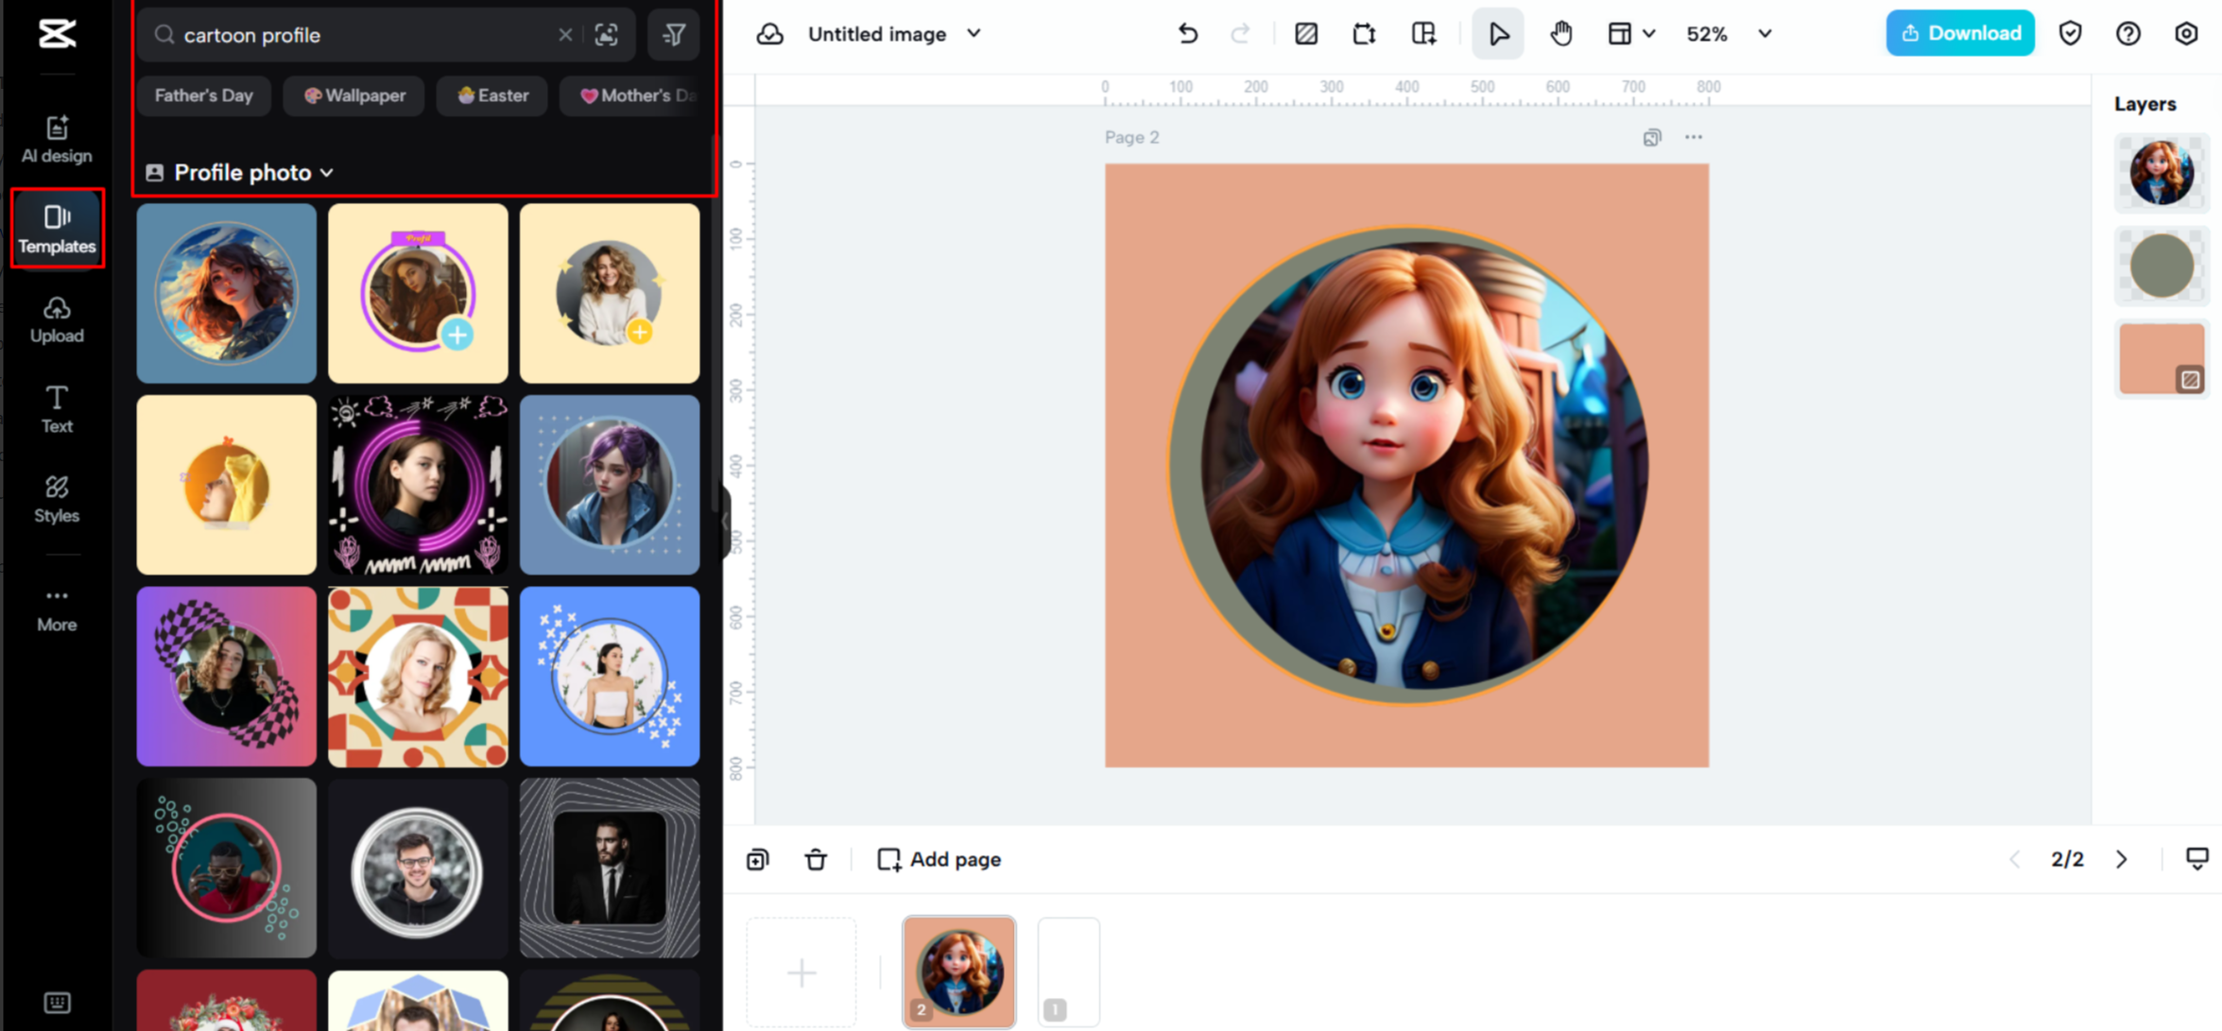Select the cartoon girl layer thumbnail
The image size is (2222, 1031).
coord(2162,173)
